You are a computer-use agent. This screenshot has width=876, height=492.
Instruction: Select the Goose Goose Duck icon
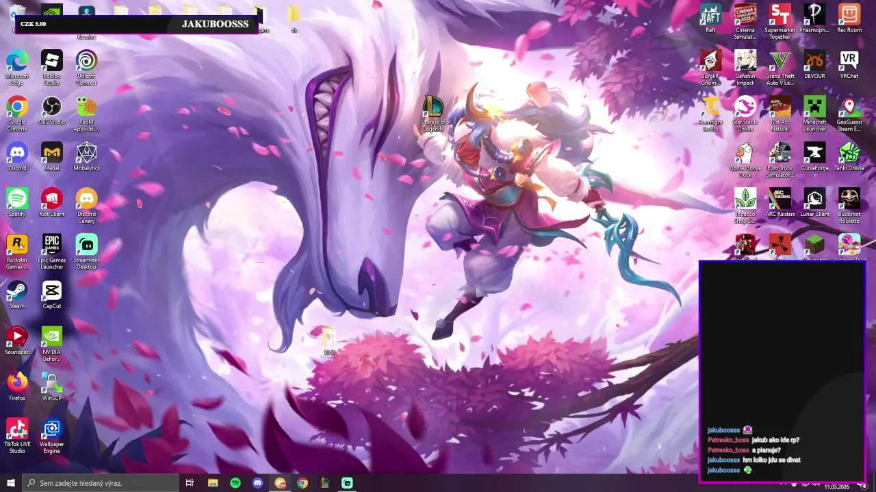(745, 160)
